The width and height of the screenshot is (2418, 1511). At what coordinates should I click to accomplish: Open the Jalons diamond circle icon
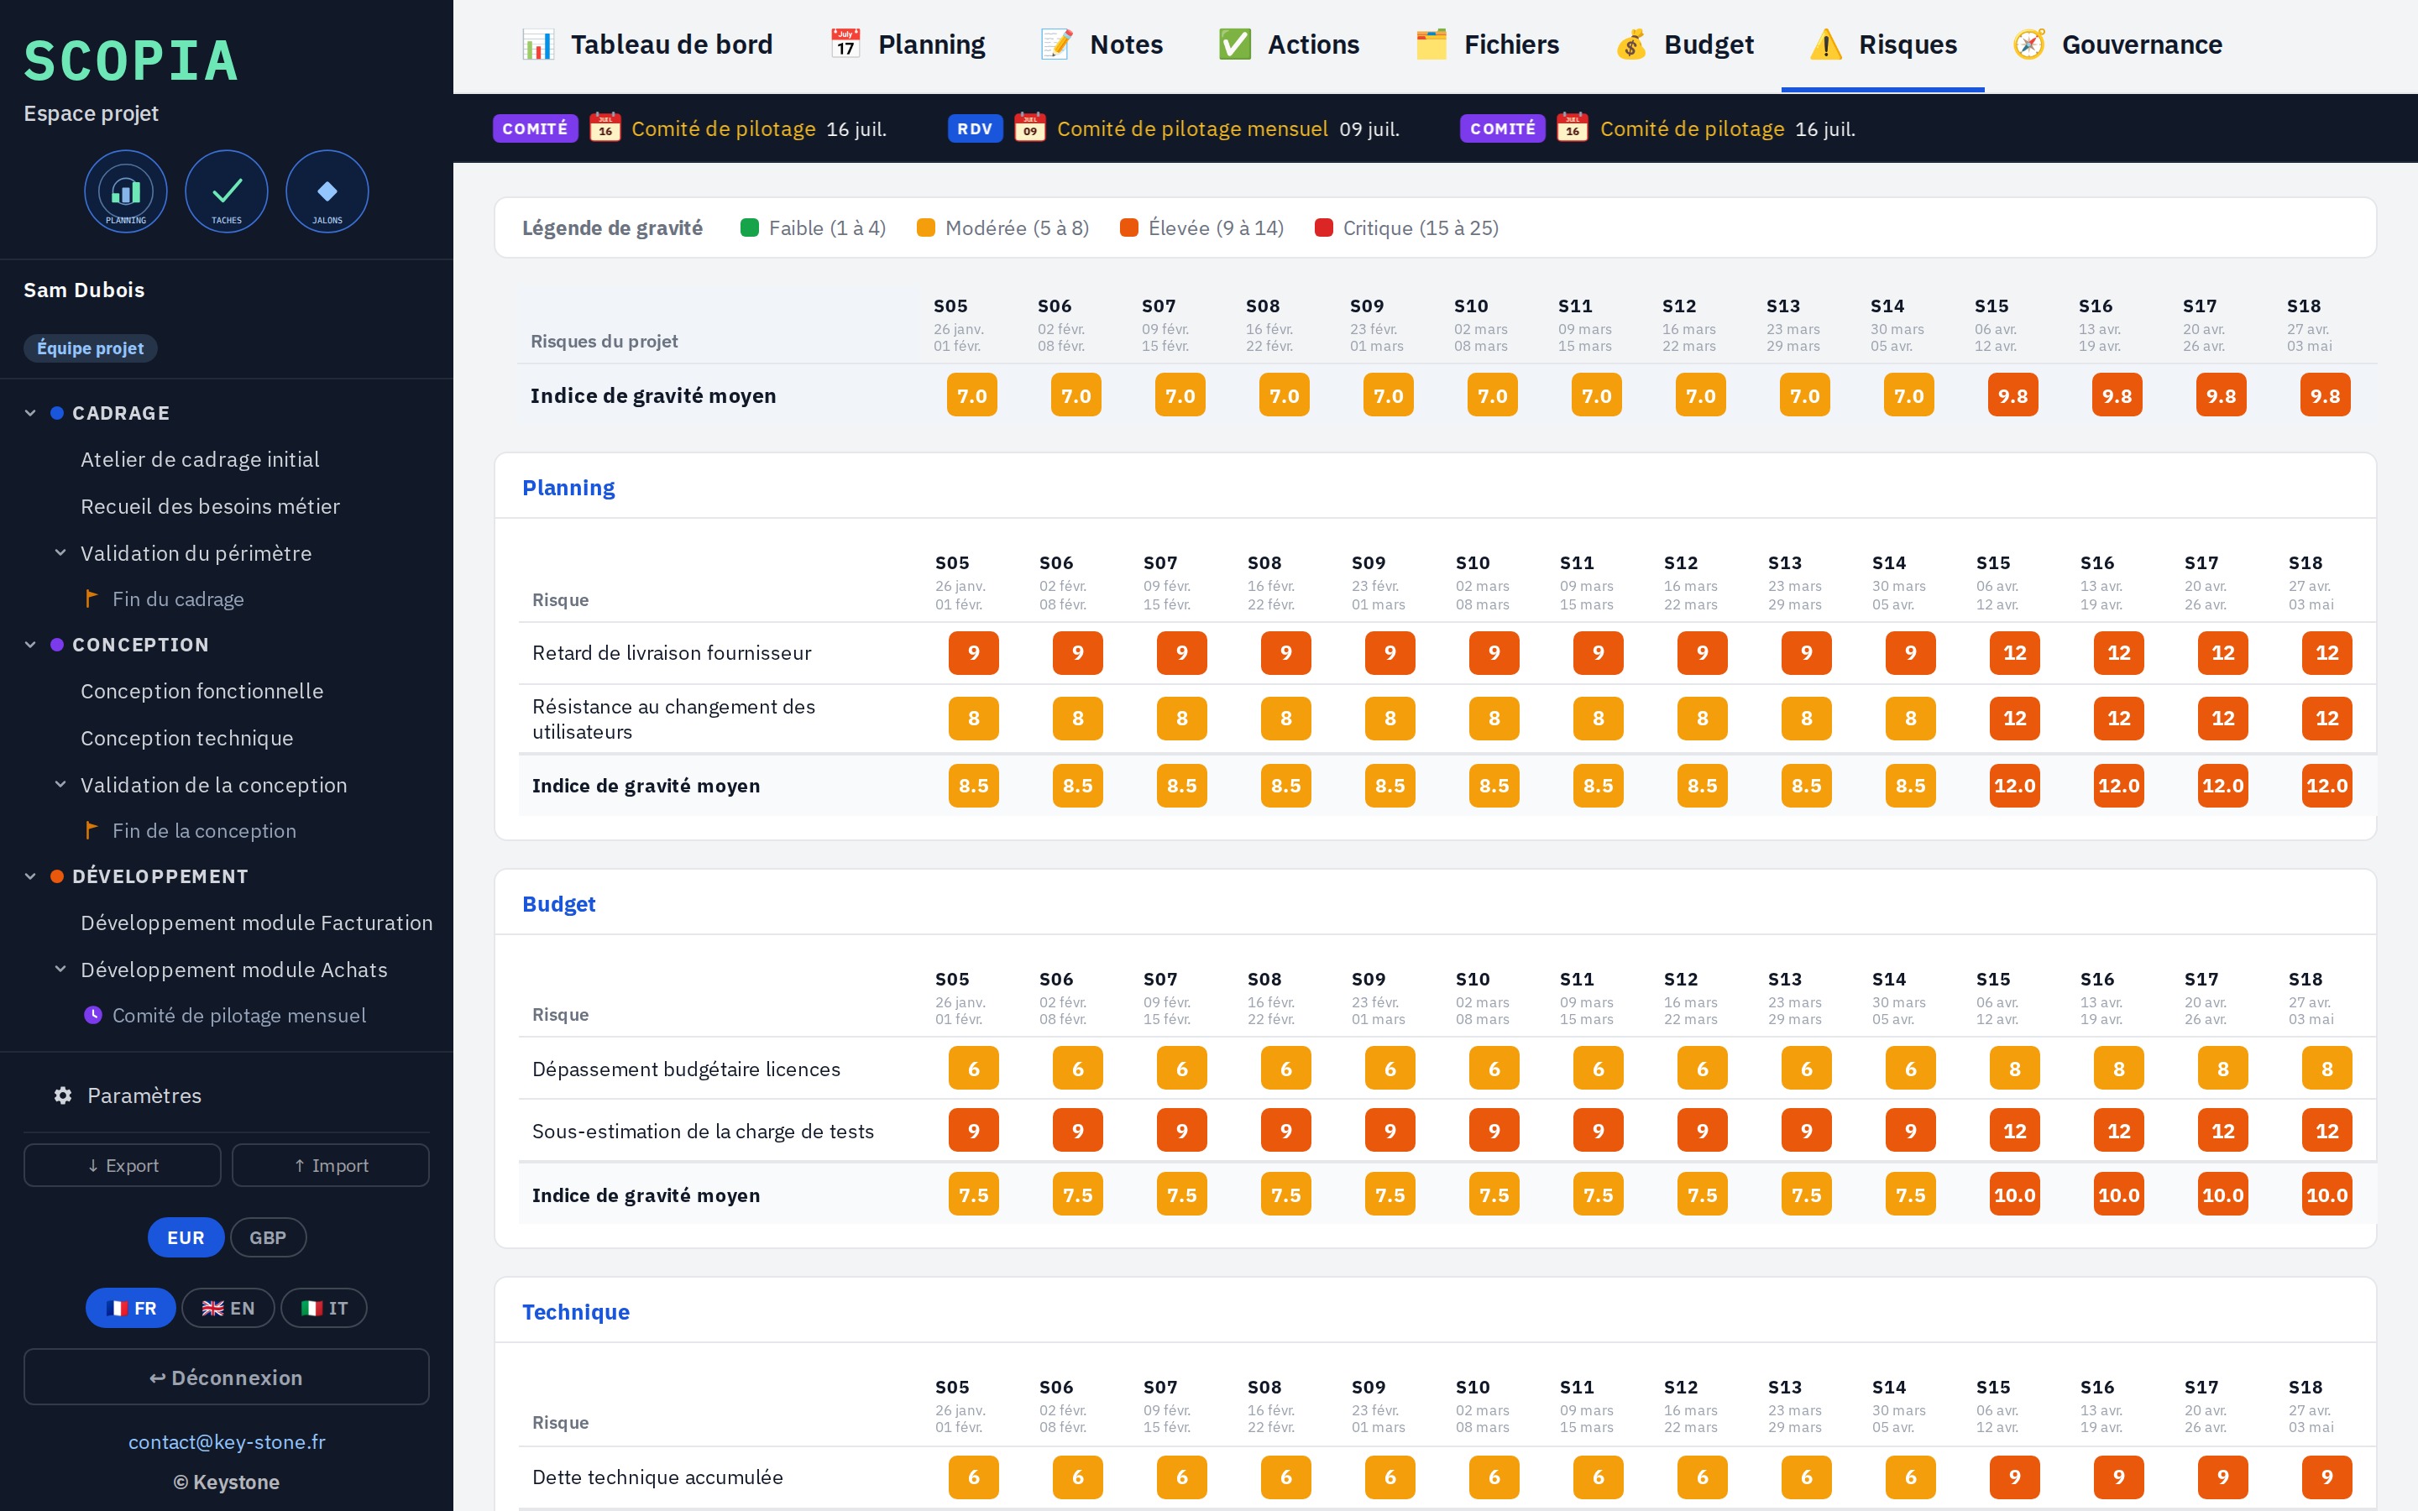click(x=327, y=192)
